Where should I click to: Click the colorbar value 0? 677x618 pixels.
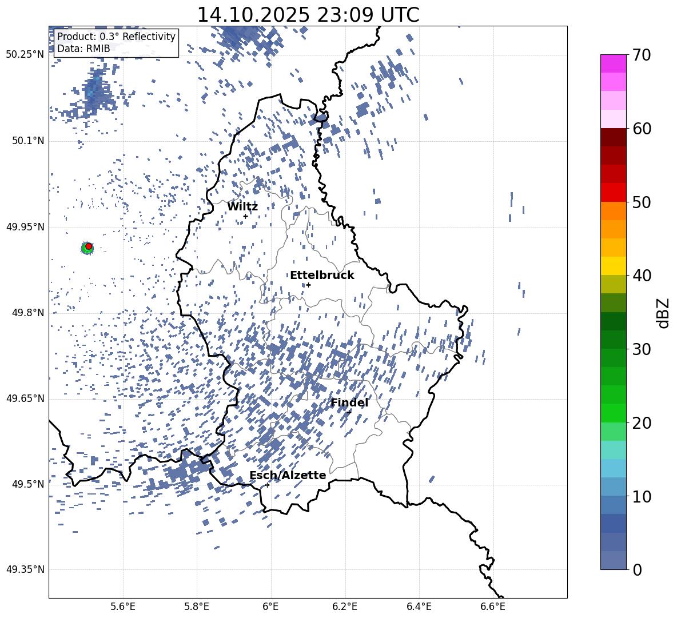(638, 570)
